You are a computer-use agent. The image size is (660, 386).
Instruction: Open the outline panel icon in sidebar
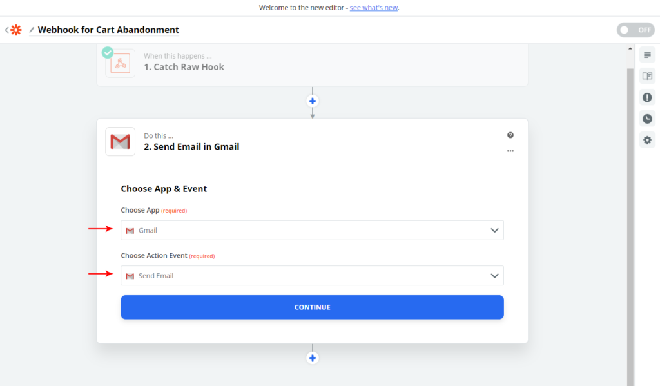tap(647, 55)
